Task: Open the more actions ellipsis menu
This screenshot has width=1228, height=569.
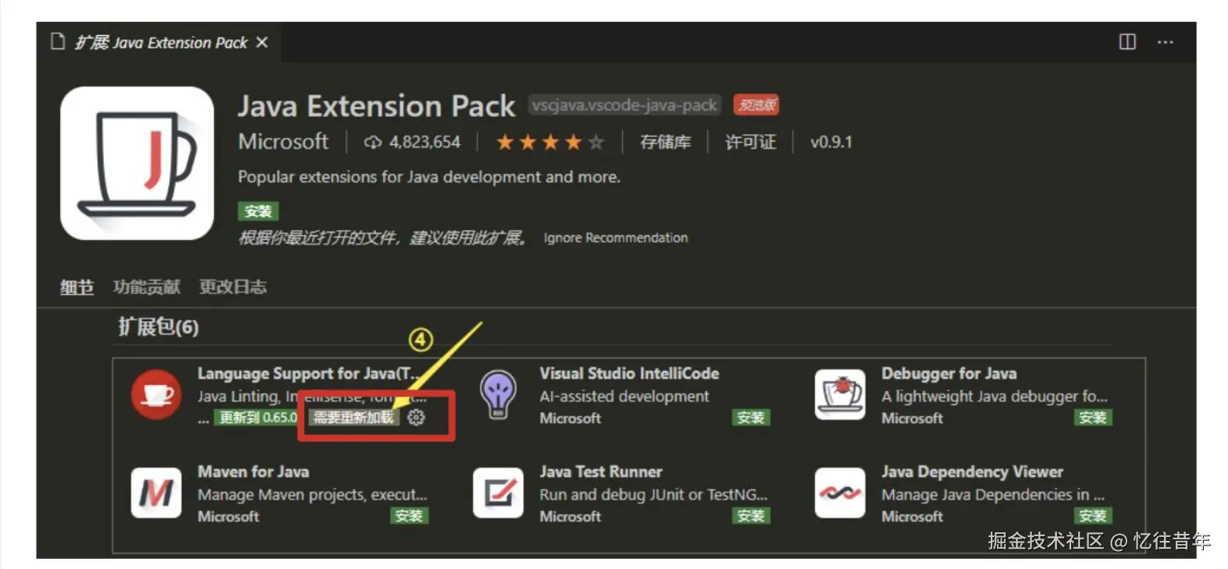Action: click(1165, 42)
